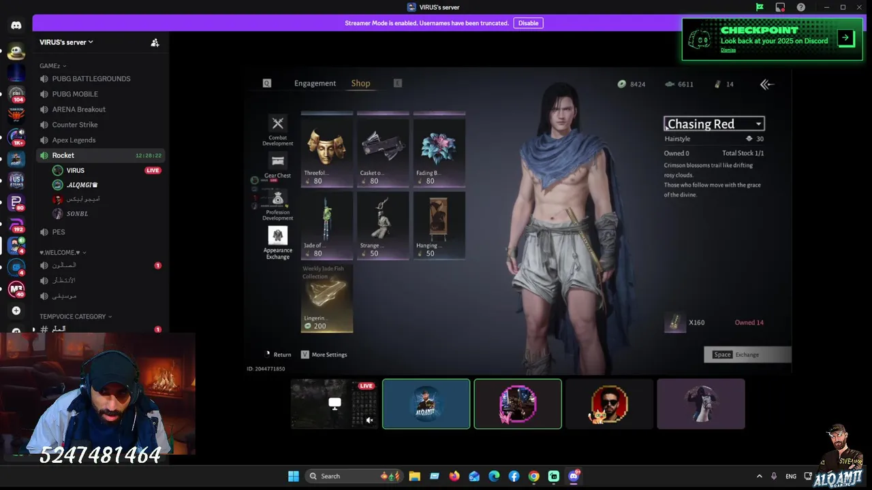
Task: Open Facebook icon in the taskbar
Action: [x=514, y=476]
